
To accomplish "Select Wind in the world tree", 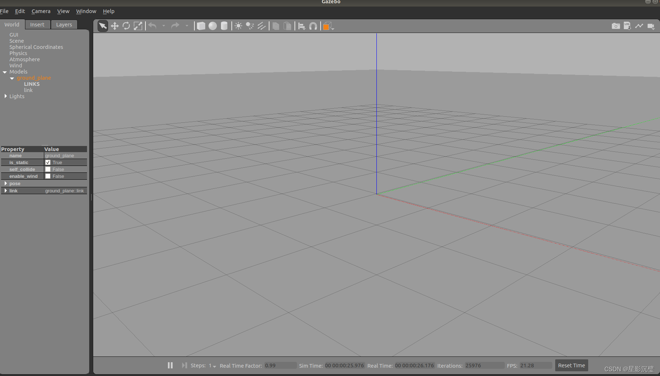I will pyautogui.click(x=16, y=66).
